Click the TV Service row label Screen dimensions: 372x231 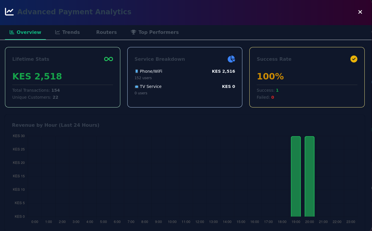tap(150, 86)
